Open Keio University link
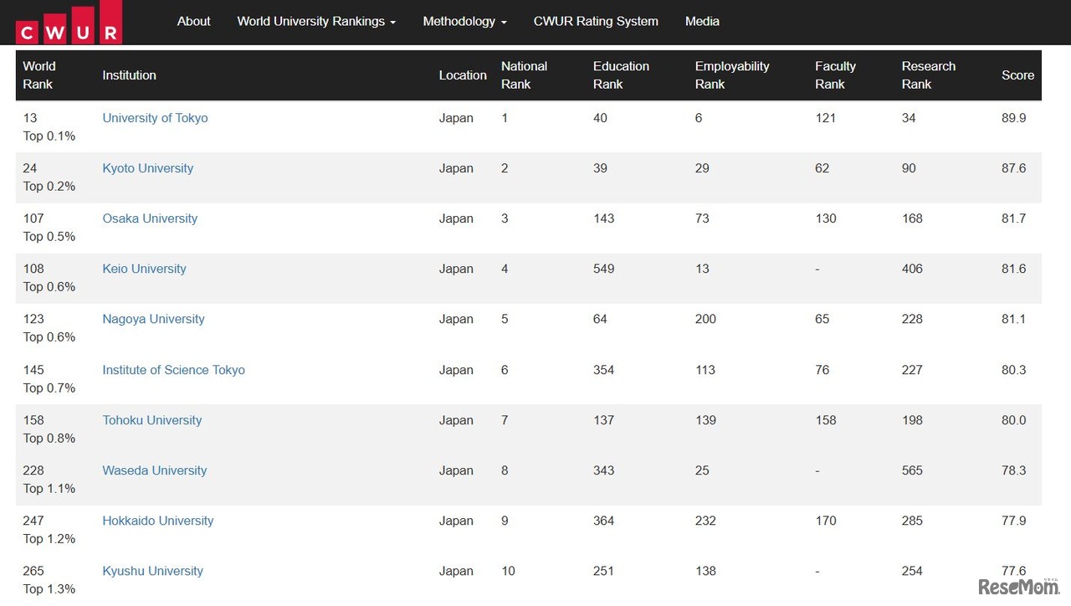The image size is (1071, 606). tap(144, 269)
